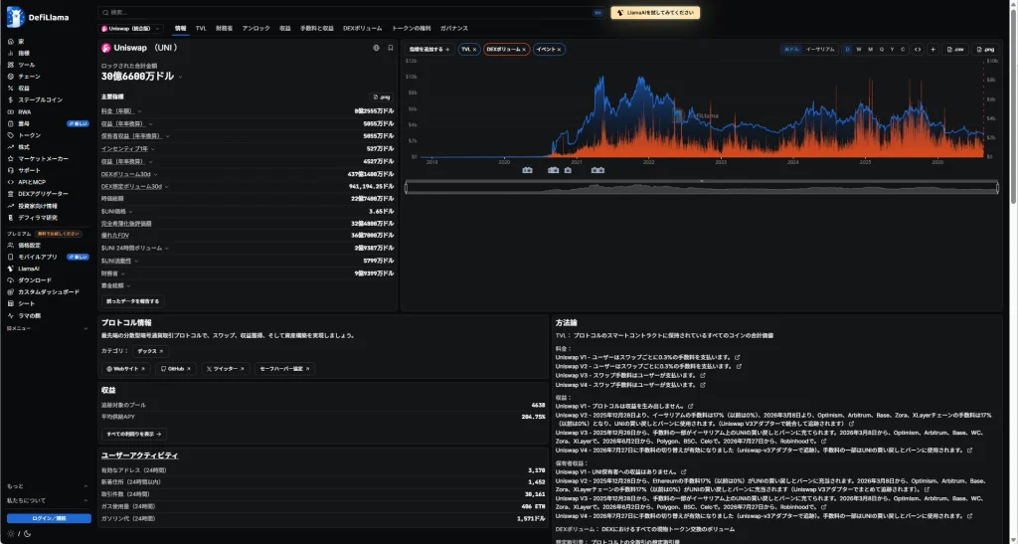Open the DEXアグリゲーター sidebar icon
This screenshot has height=544, width=1018.
tap(10, 194)
